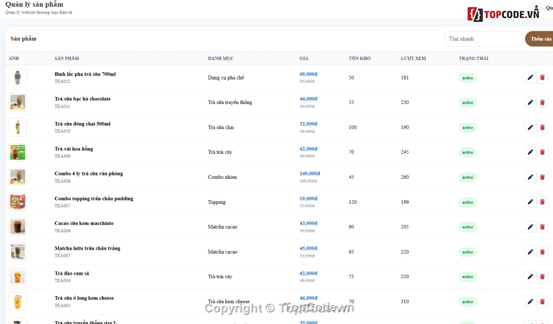Click price 69,000đ
Screen dimensions: 553x324
click(309, 74)
